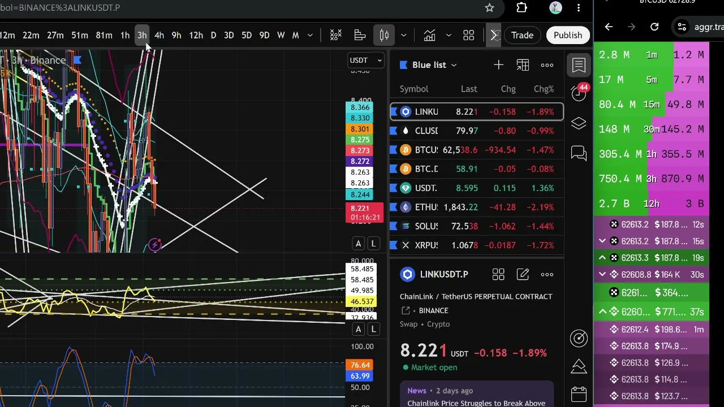Open the browser extensions puzzle icon
Image resolution: width=724 pixels, height=407 pixels.
(522, 8)
